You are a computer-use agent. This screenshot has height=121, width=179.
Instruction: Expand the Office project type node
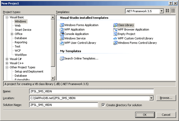point(12,34)
